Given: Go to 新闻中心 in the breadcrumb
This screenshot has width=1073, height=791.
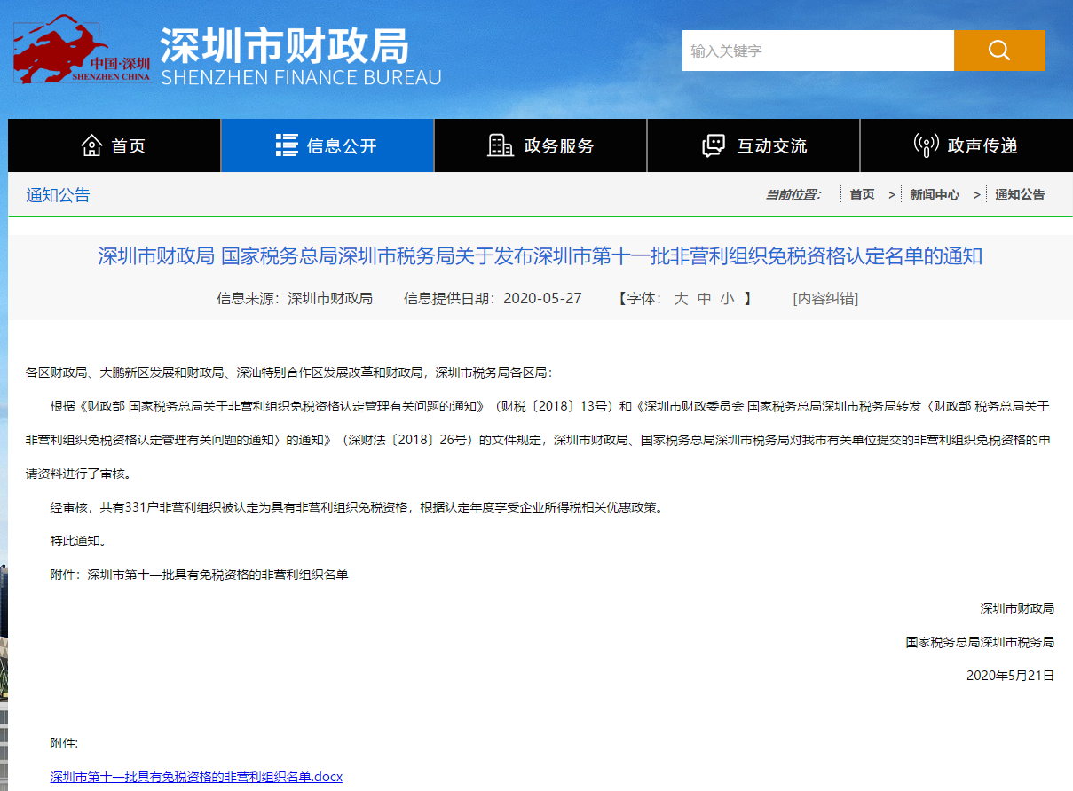Looking at the screenshot, I should [x=934, y=195].
